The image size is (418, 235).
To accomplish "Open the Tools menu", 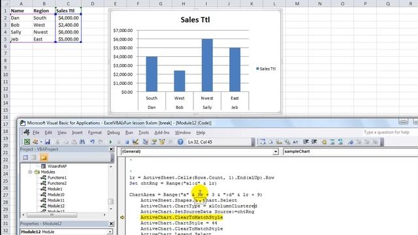I will (x=144, y=133).
